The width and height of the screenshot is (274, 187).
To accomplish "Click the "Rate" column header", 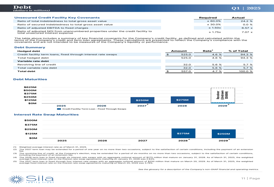I will point(208,51).
